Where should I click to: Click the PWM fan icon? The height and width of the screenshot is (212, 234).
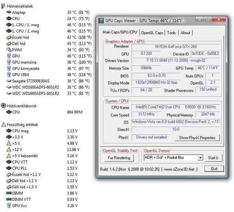(9, 50)
